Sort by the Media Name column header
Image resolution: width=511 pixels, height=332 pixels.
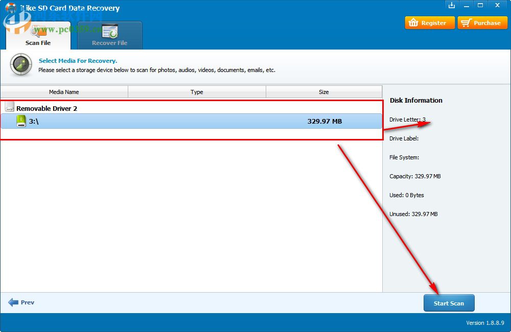[x=64, y=92]
